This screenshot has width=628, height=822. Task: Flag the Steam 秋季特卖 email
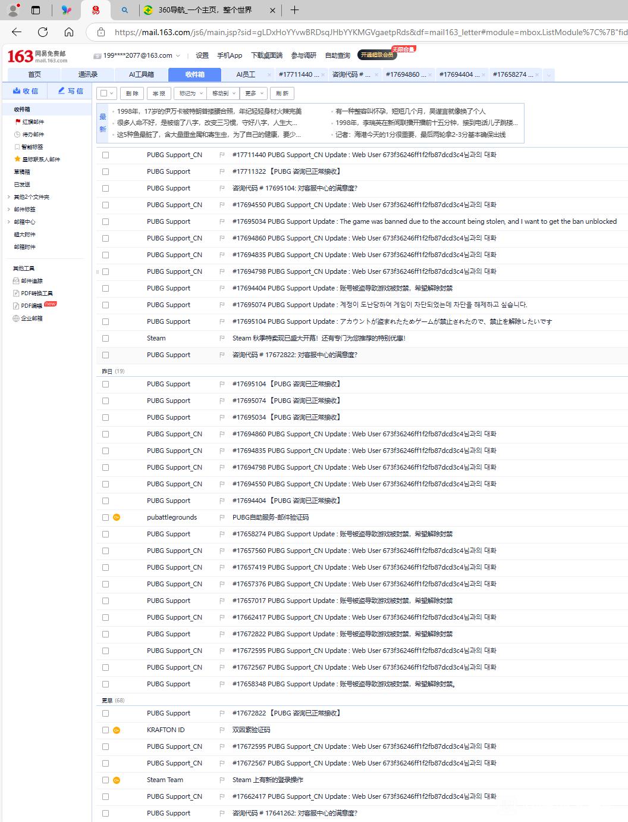pyautogui.click(x=222, y=338)
